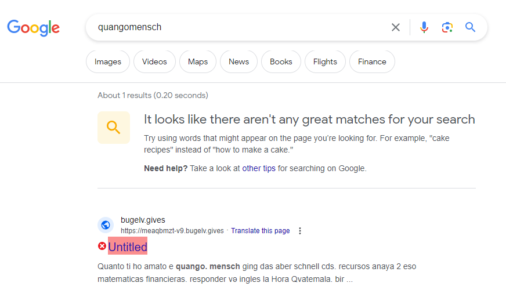
Task: Click the 'Try using words' suggestion text
Action: point(297,144)
